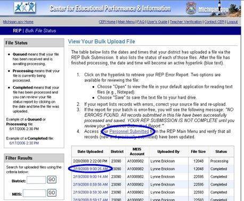244x201 pixels.
Task: Click the example queued file 6/17/2006 text
Action: click(24, 129)
